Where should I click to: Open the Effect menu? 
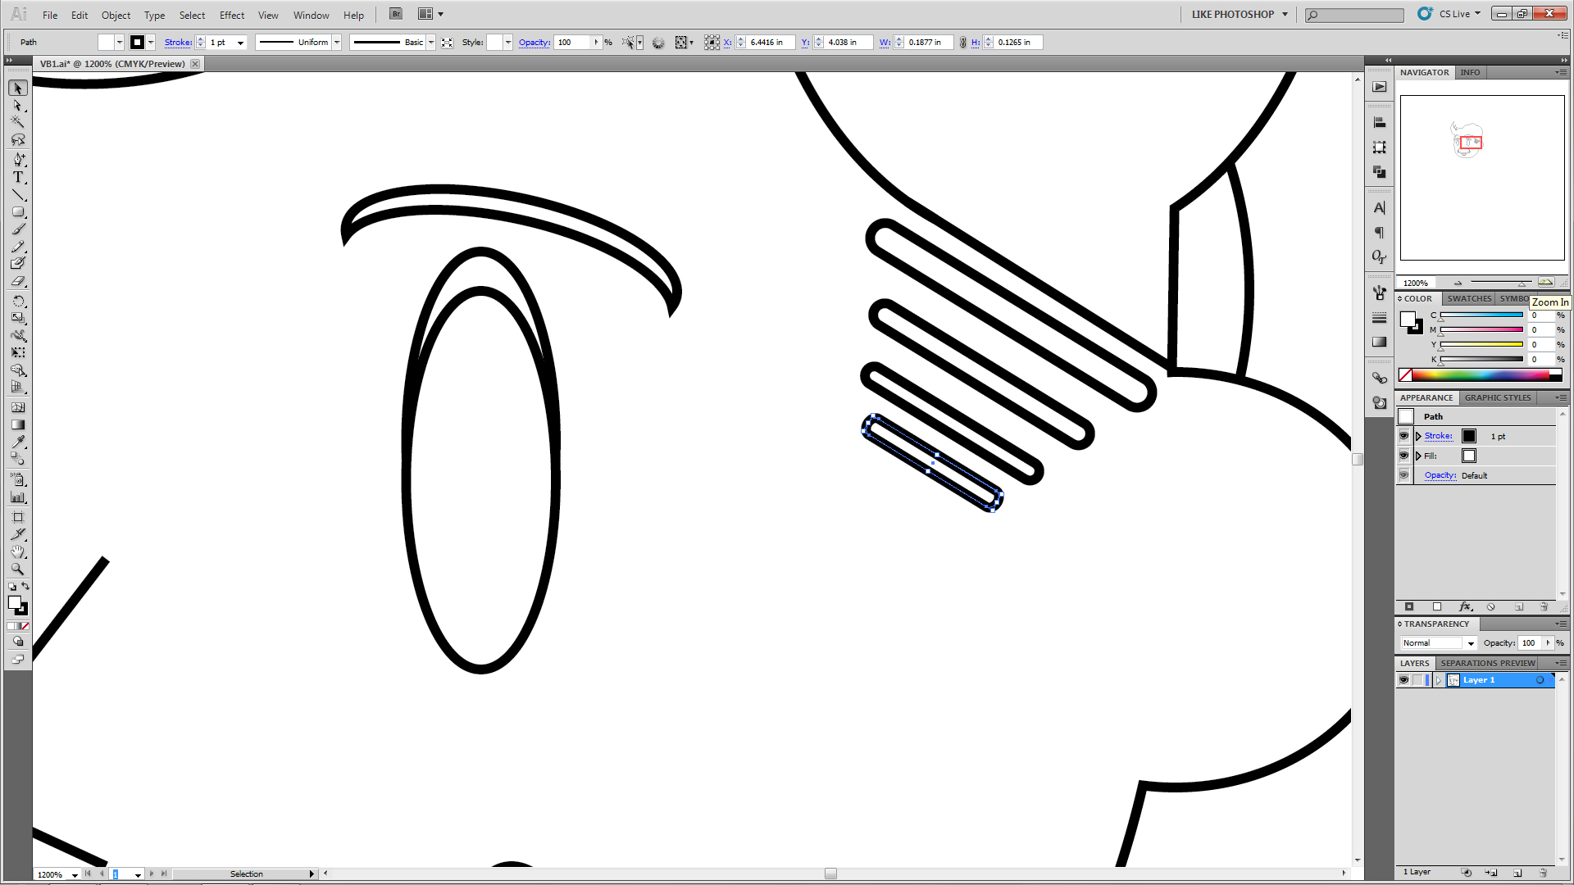231,15
